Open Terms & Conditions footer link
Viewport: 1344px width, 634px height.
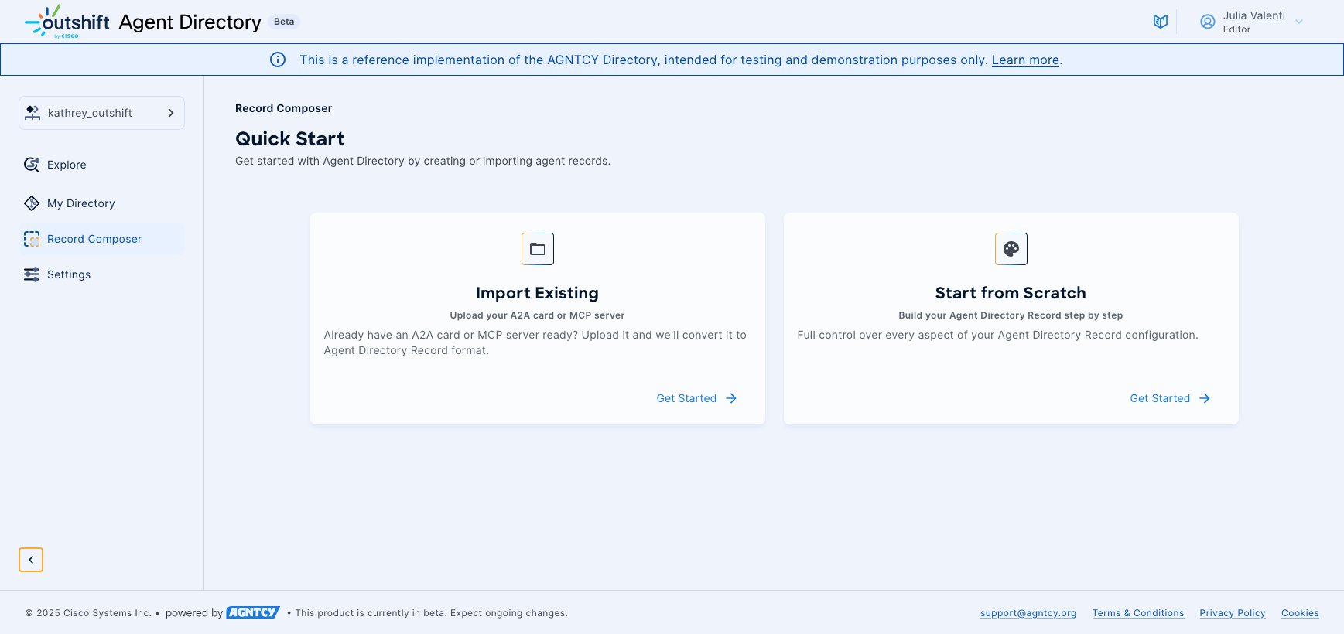1137,613
